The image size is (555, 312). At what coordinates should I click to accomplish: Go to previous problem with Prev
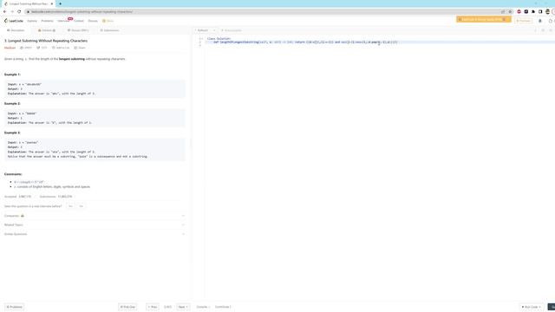pos(153,307)
